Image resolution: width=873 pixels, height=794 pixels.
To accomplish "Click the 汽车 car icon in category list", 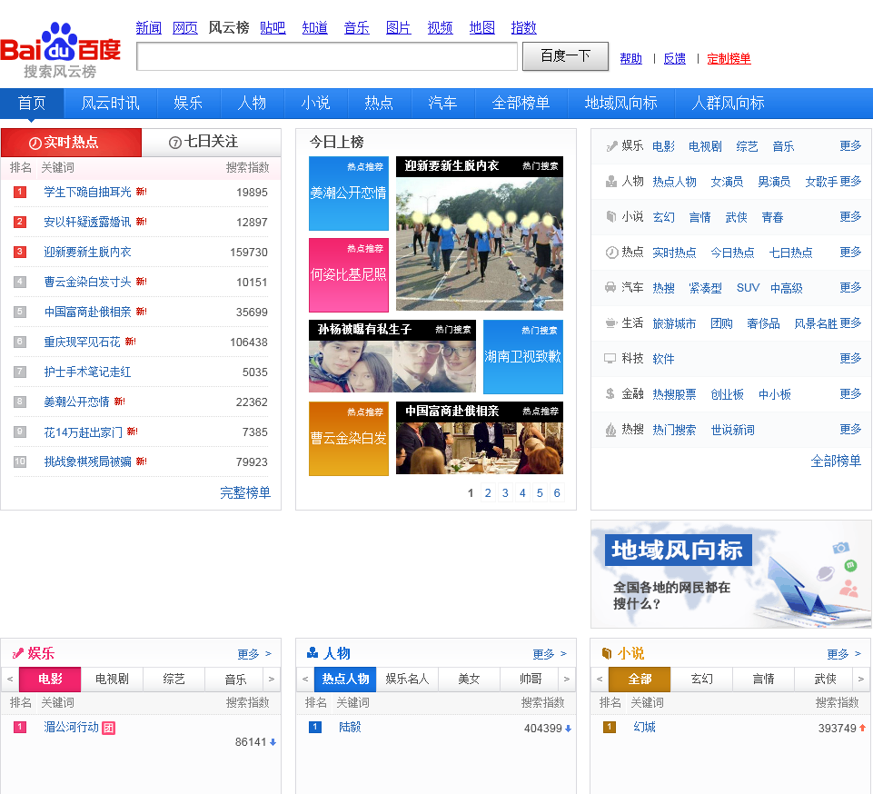I will tap(610, 288).
